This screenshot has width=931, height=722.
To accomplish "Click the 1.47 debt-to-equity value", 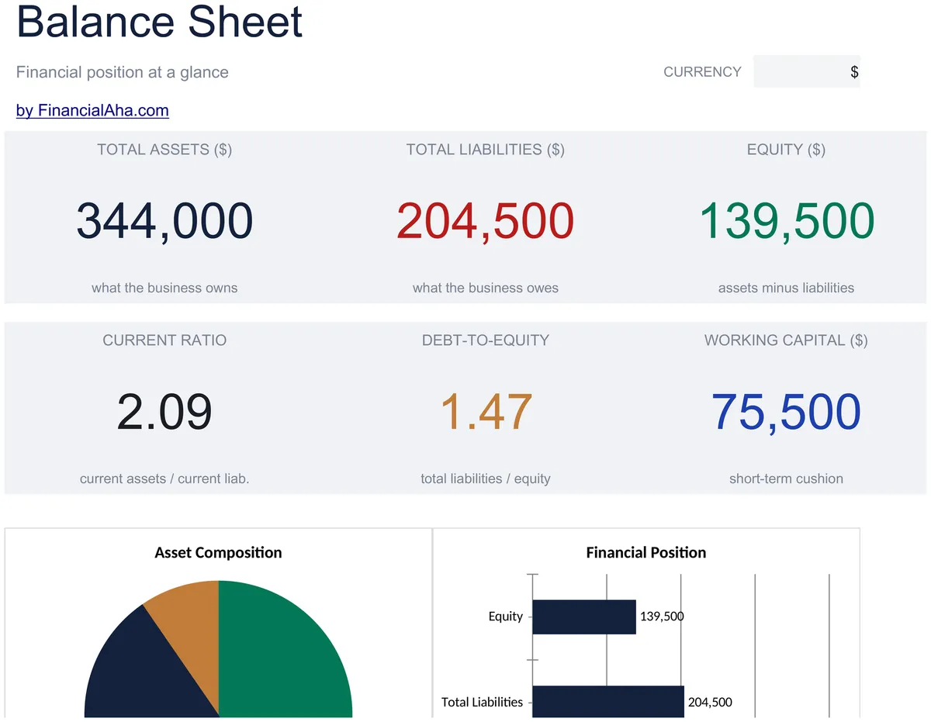I will 486,412.
